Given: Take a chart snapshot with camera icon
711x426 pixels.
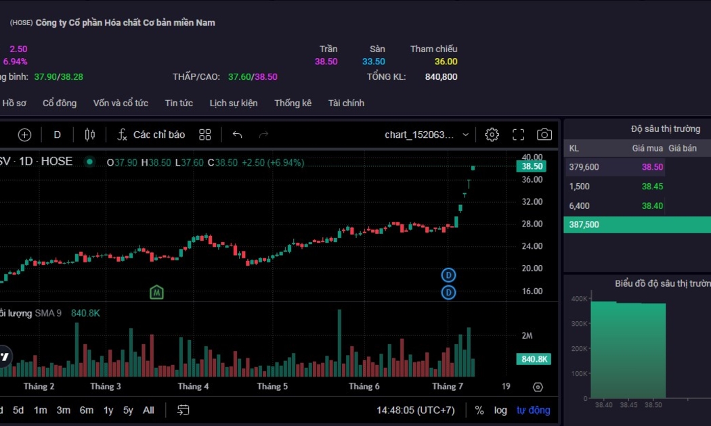Looking at the screenshot, I should [544, 135].
